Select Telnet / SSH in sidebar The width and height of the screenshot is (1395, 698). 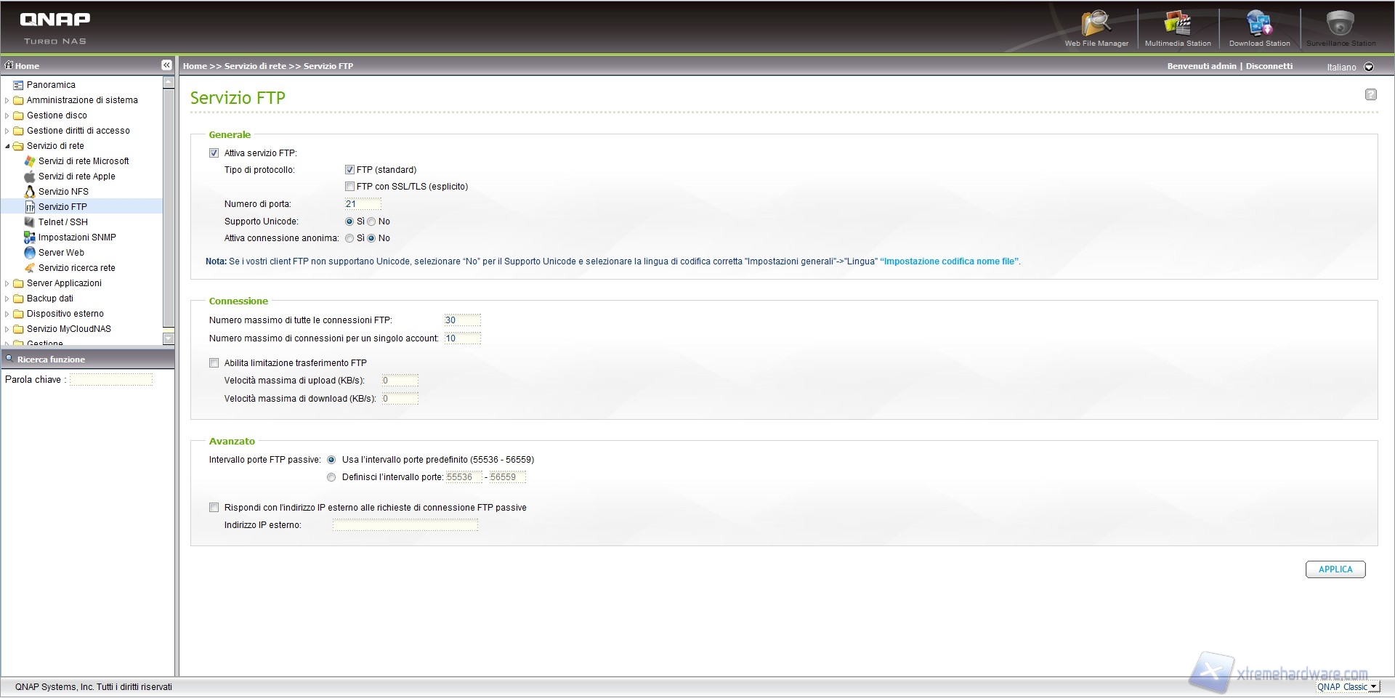coord(62,222)
